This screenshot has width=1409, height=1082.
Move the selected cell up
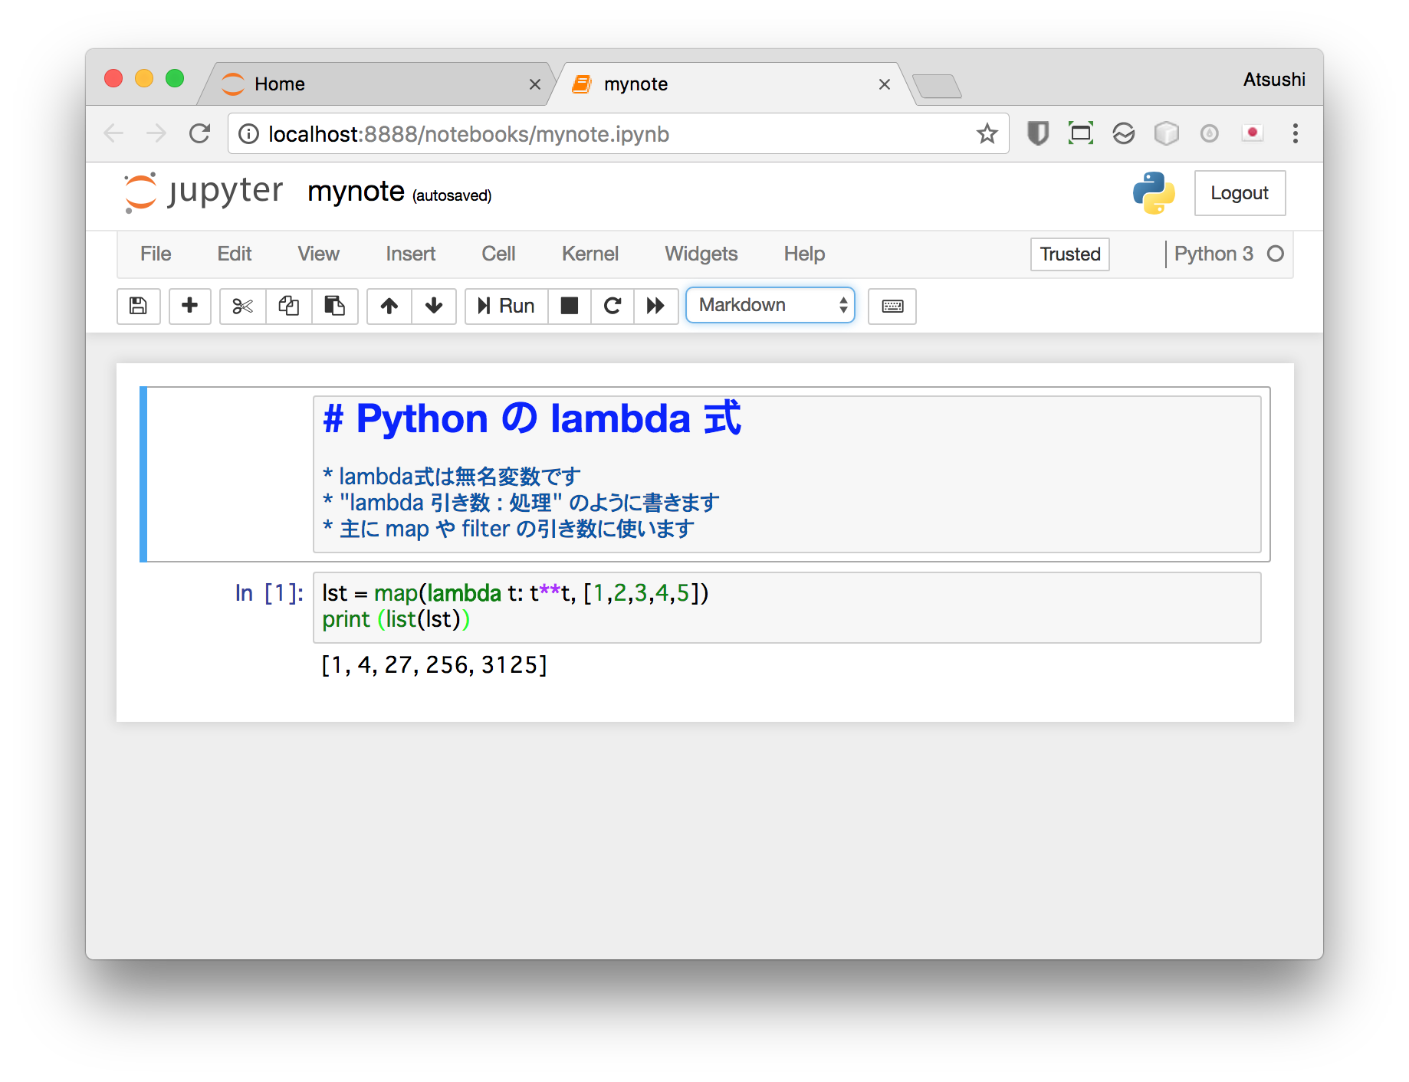[x=389, y=306]
